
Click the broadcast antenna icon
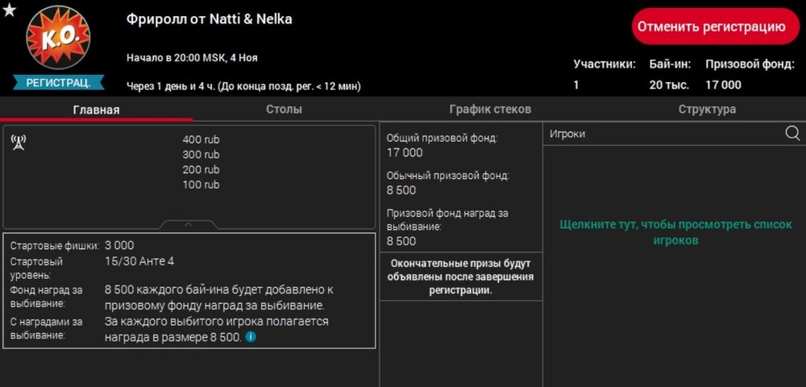[18, 143]
